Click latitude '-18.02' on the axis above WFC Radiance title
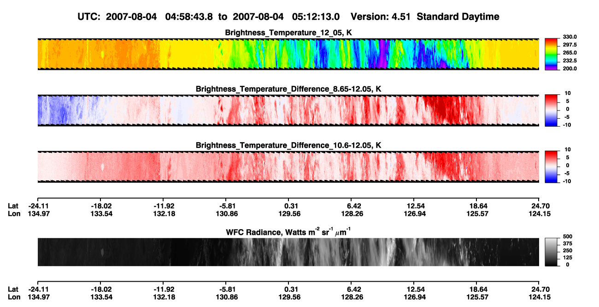The height and width of the screenshot is (307, 599). [x=101, y=206]
